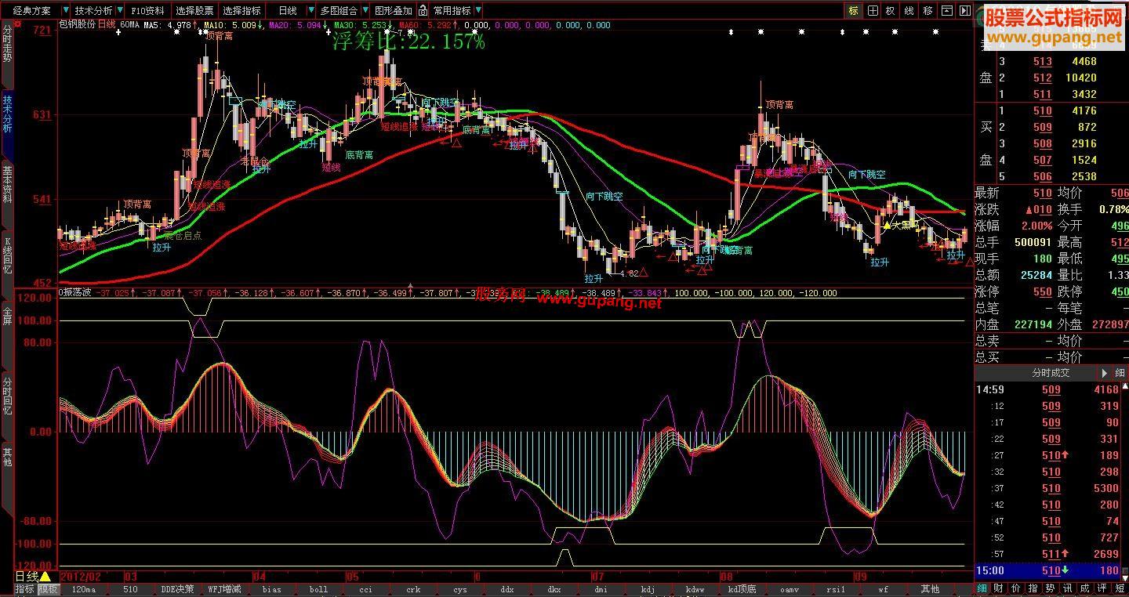Click the 选择股票 button

click(x=194, y=11)
